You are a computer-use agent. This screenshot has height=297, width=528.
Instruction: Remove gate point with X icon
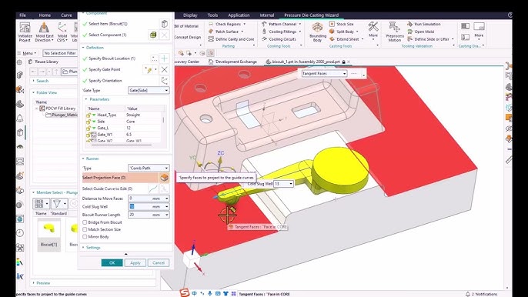(164, 69)
